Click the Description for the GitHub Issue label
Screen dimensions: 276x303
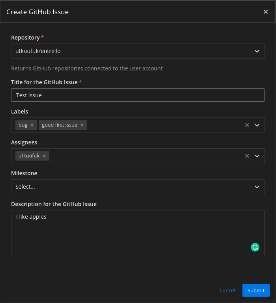click(x=54, y=204)
